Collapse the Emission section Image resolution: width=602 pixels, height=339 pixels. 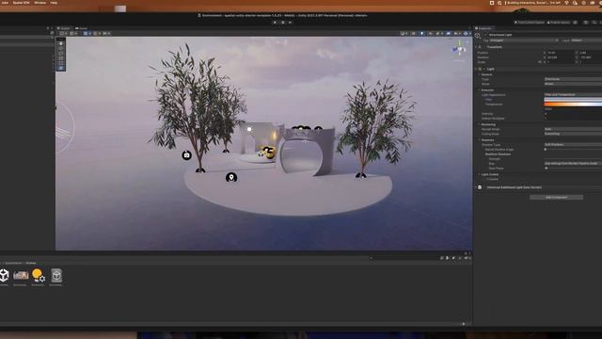[479, 90]
